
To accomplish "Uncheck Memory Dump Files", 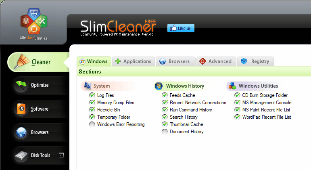I will (x=92, y=103).
